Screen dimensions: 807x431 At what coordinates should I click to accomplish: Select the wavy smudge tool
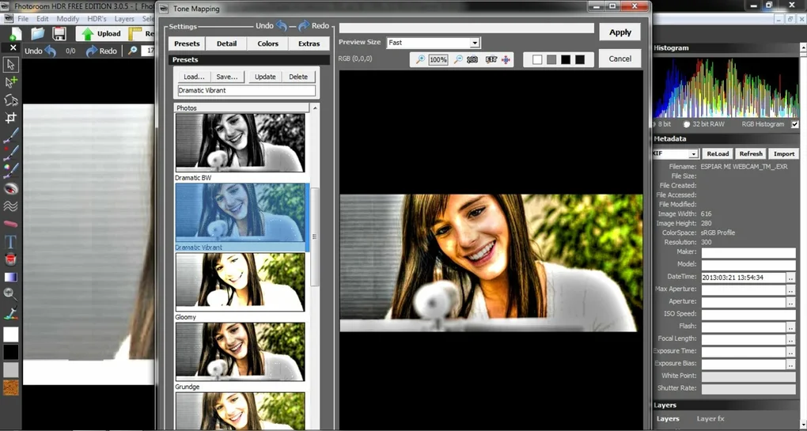pos(11,206)
